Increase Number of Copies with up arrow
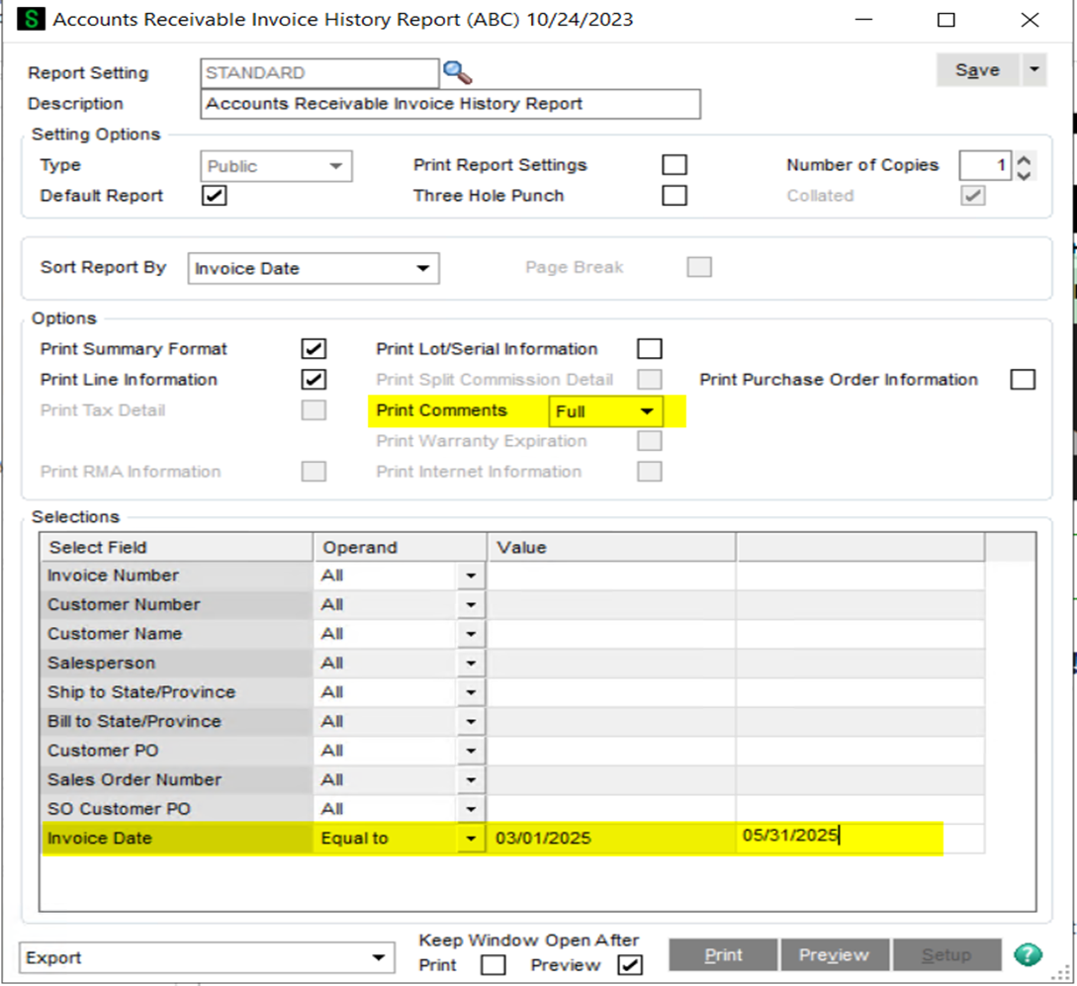This screenshot has width=1077, height=986. pyautogui.click(x=1025, y=159)
